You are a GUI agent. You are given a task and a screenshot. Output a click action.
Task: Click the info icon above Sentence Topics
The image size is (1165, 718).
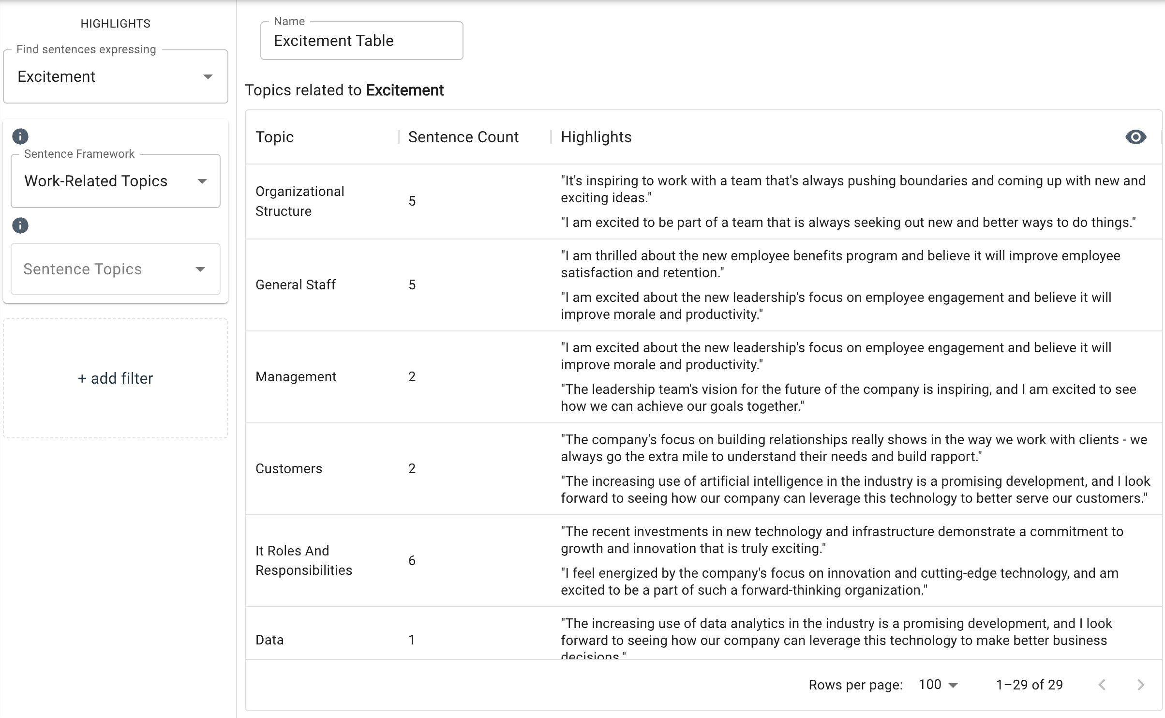pos(20,225)
